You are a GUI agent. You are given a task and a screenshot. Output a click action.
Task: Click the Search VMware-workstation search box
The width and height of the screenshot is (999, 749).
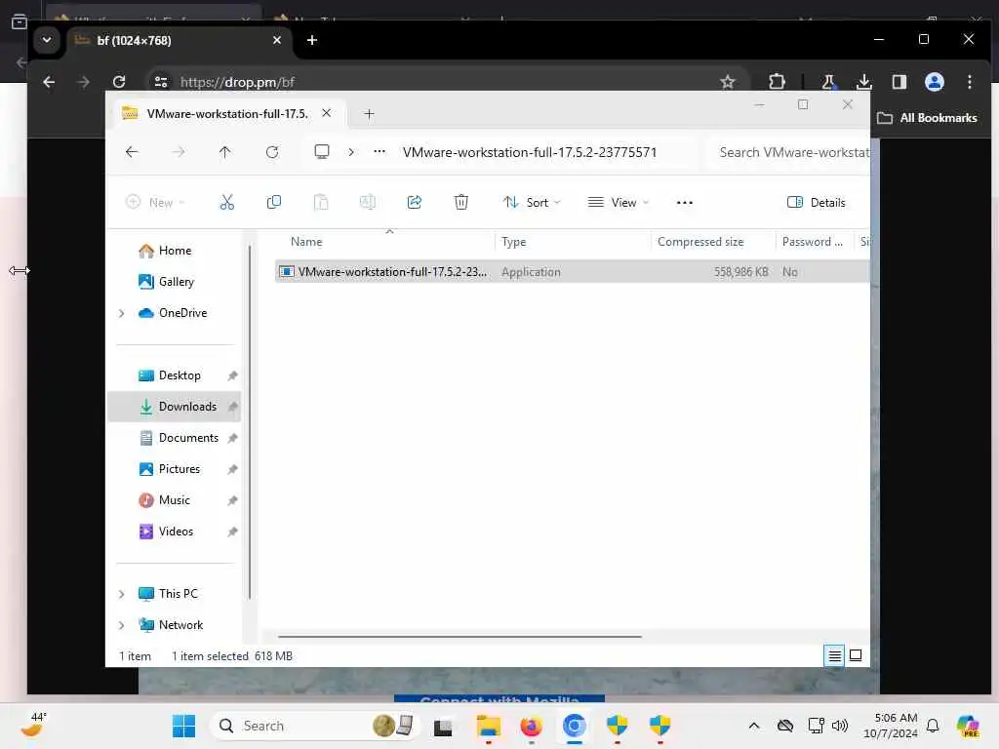(x=788, y=152)
